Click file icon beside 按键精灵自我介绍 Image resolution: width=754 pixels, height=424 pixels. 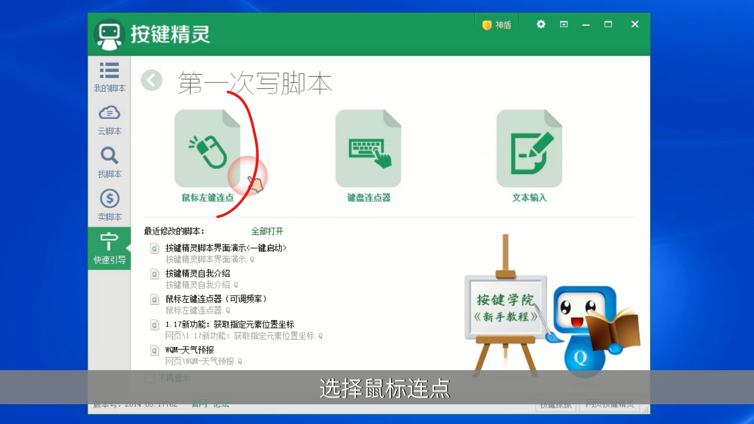tap(155, 274)
